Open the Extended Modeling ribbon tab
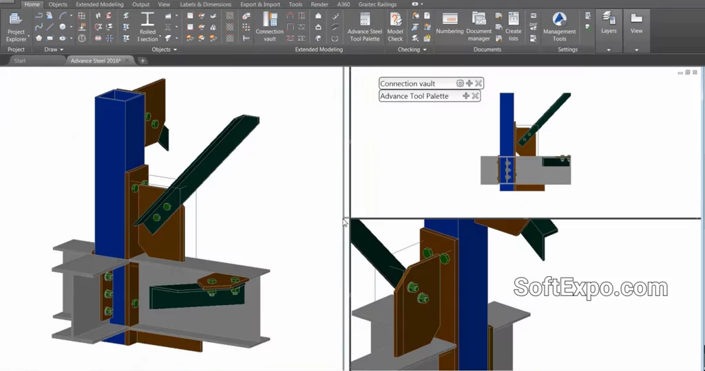 (x=99, y=5)
